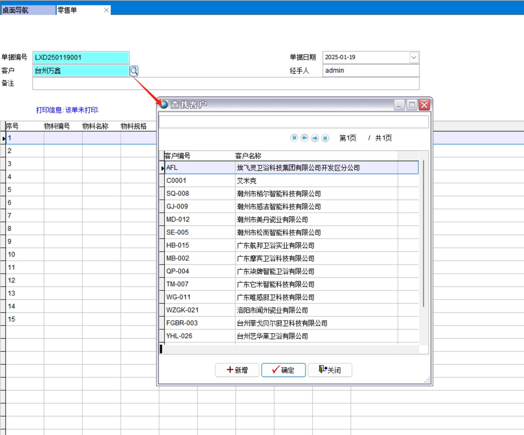Screen dimensions: 524x435
Task: Confirm selection with 确定 button
Action: tap(283, 370)
